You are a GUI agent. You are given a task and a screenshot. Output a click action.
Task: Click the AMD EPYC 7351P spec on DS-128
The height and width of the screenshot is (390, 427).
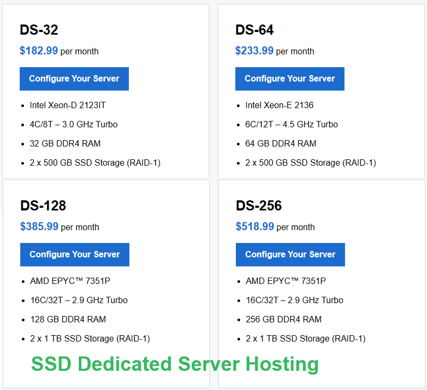coord(70,281)
